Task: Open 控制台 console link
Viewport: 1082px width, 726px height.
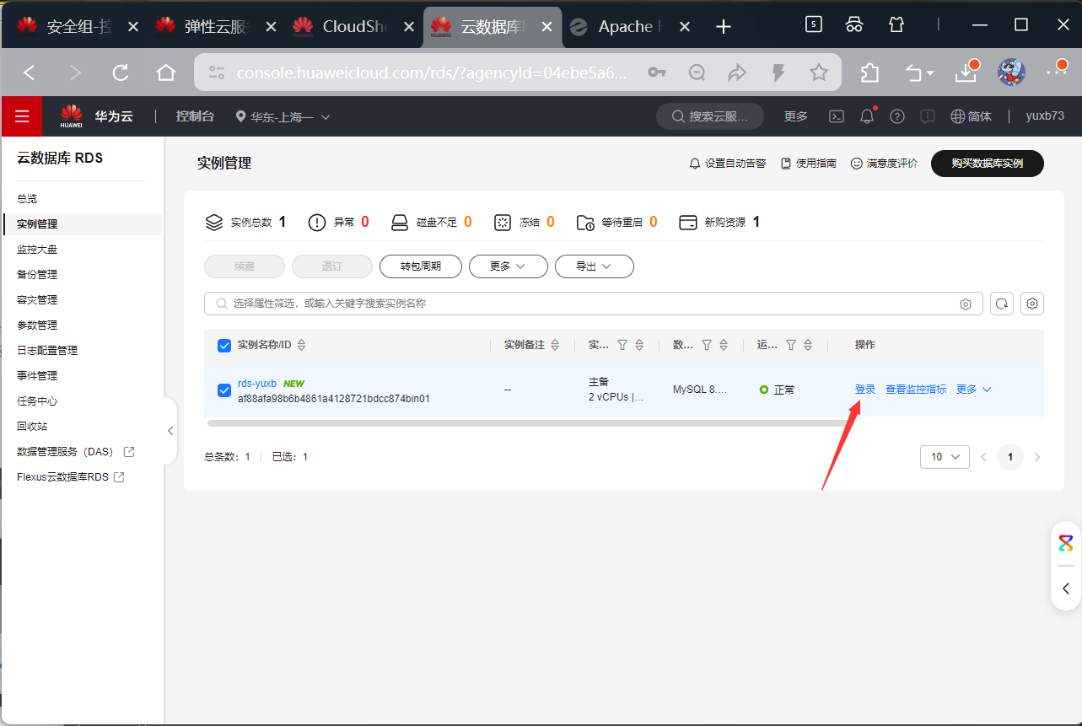Action: pos(195,116)
